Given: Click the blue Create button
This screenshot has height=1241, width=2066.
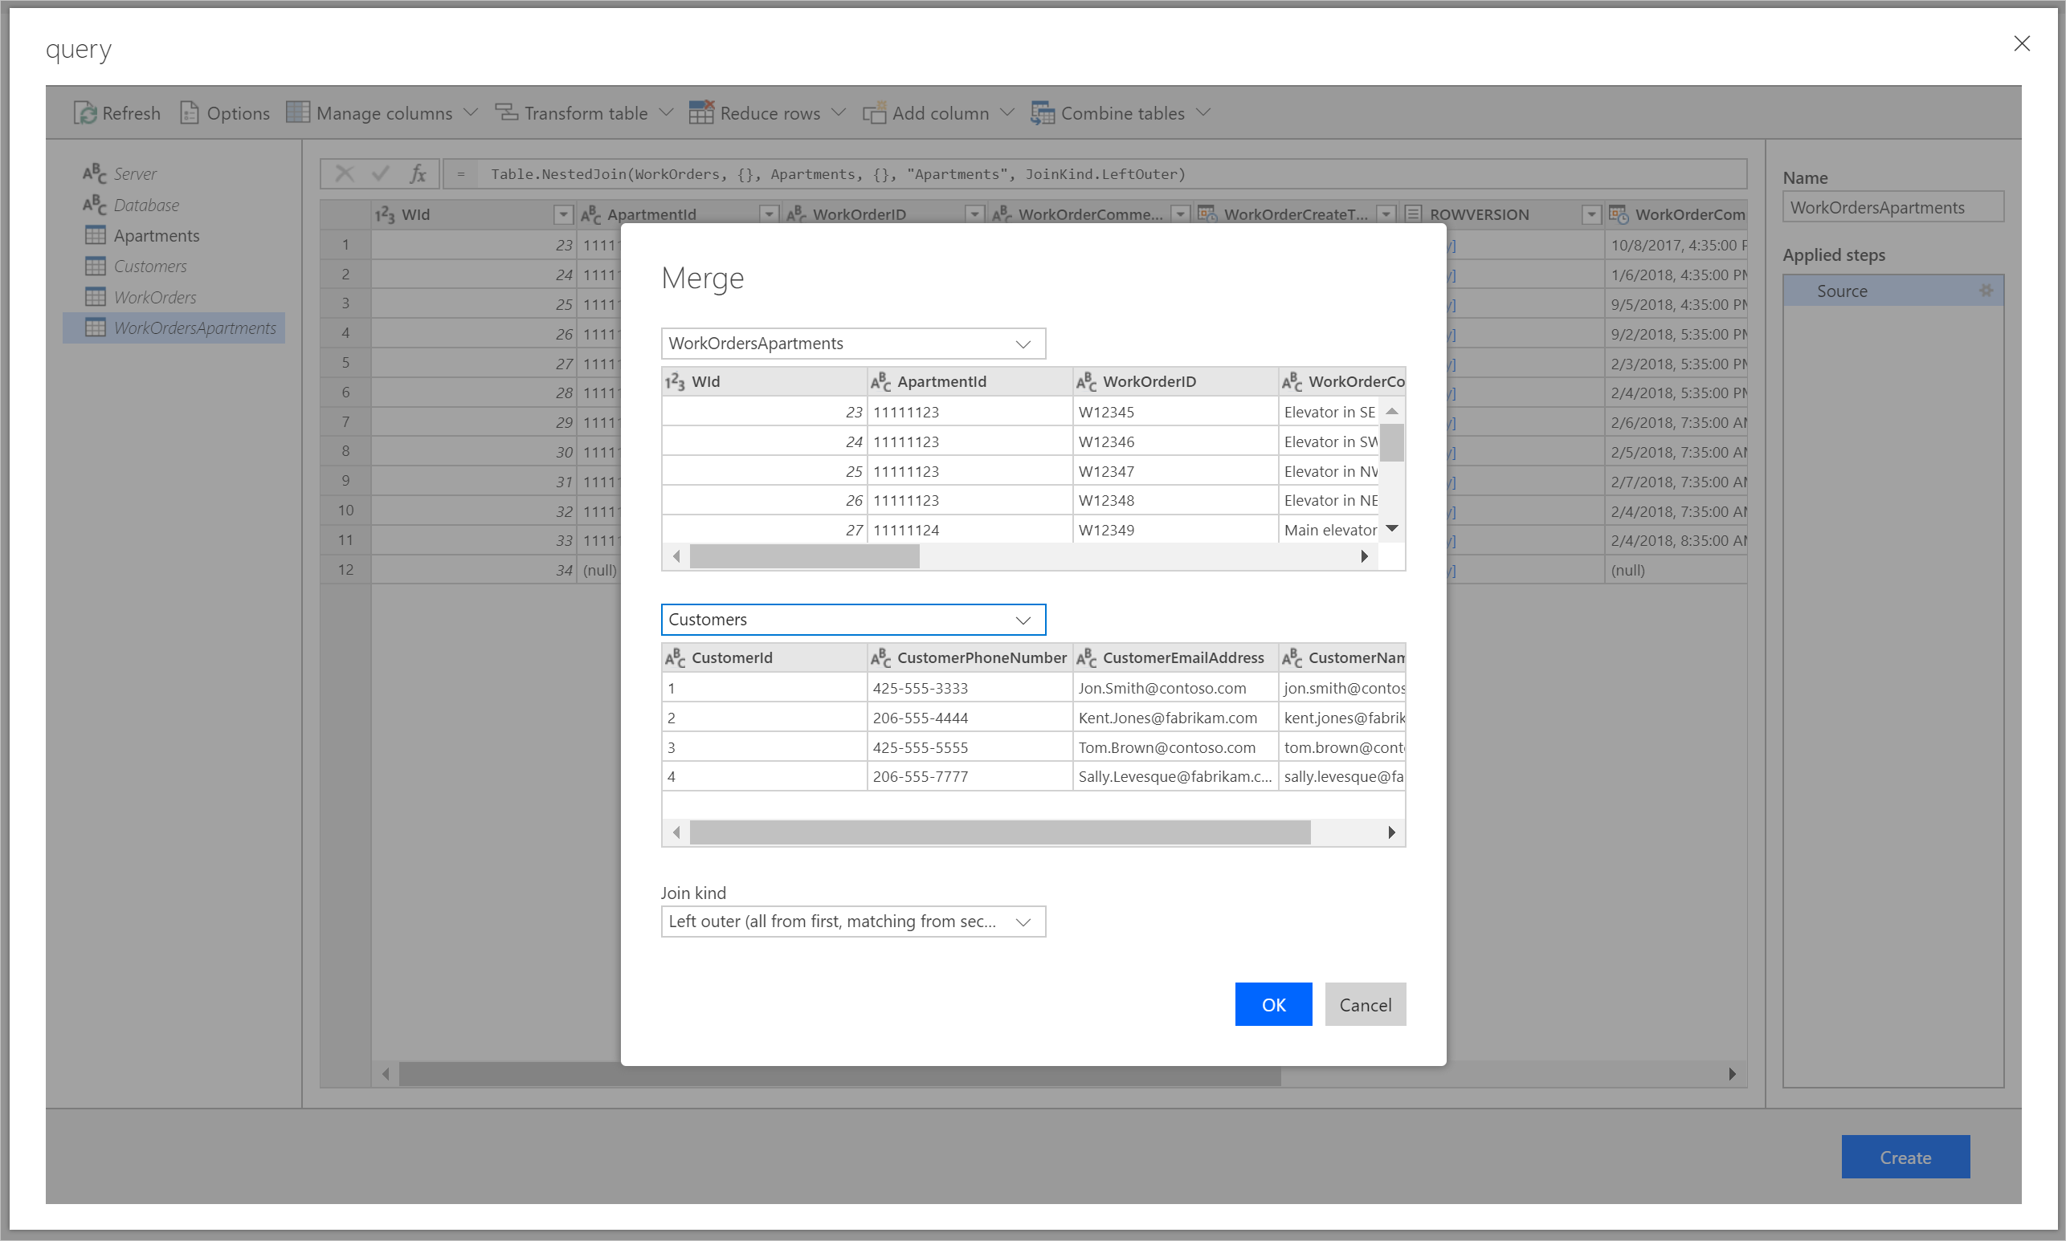Looking at the screenshot, I should [x=1905, y=1158].
